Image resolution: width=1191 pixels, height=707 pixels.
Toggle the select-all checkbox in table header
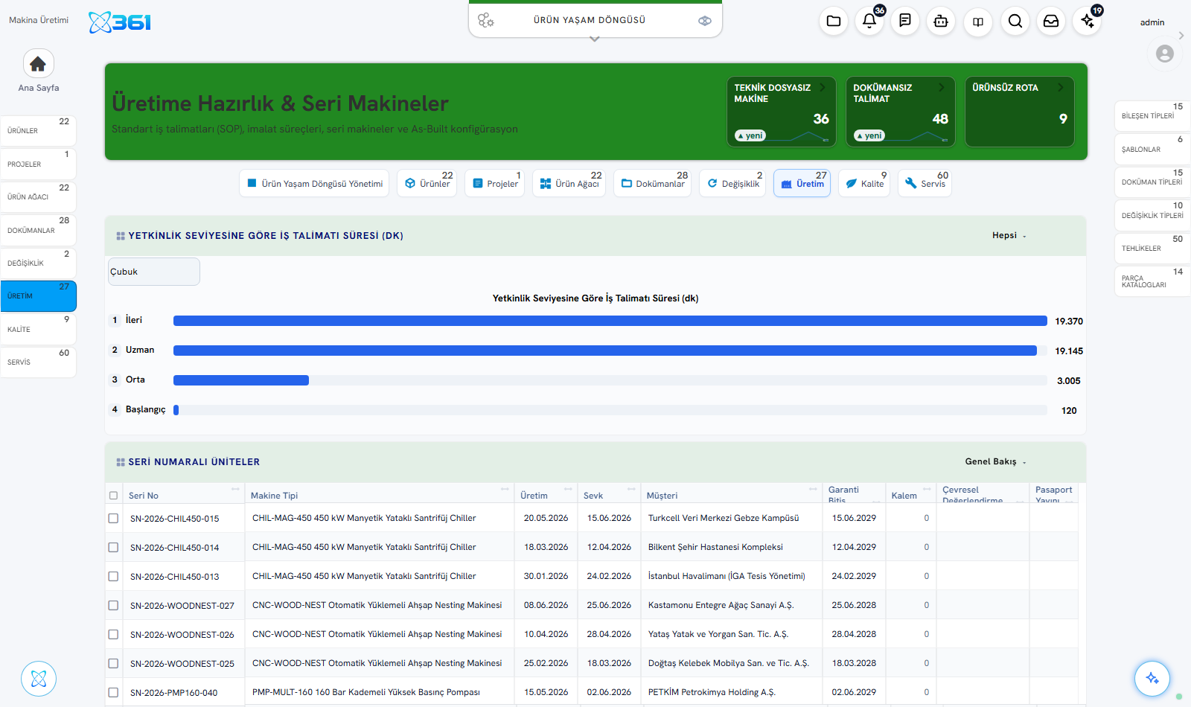pyautogui.click(x=113, y=496)
